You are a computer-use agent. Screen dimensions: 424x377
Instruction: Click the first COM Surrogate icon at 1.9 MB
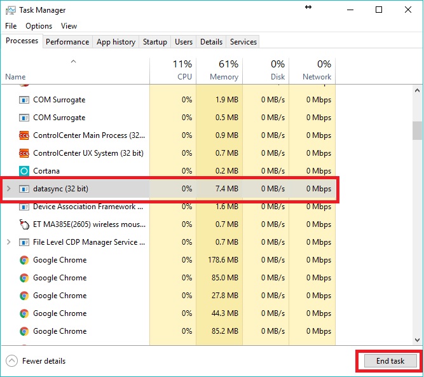click(x=24, y=100)
